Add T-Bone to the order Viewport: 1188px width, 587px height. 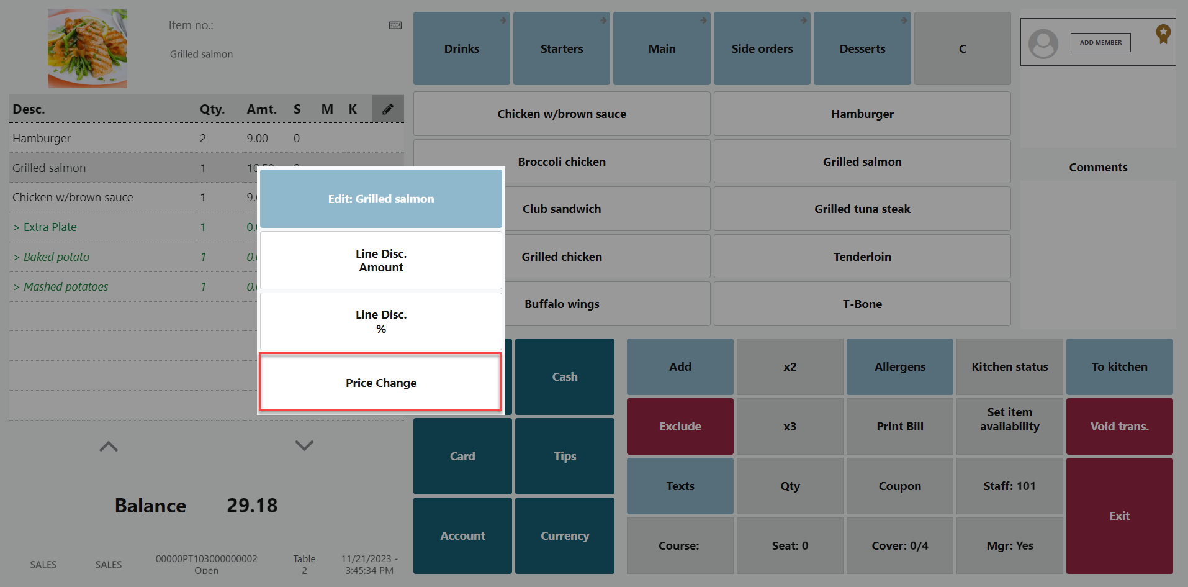[862, 304]
